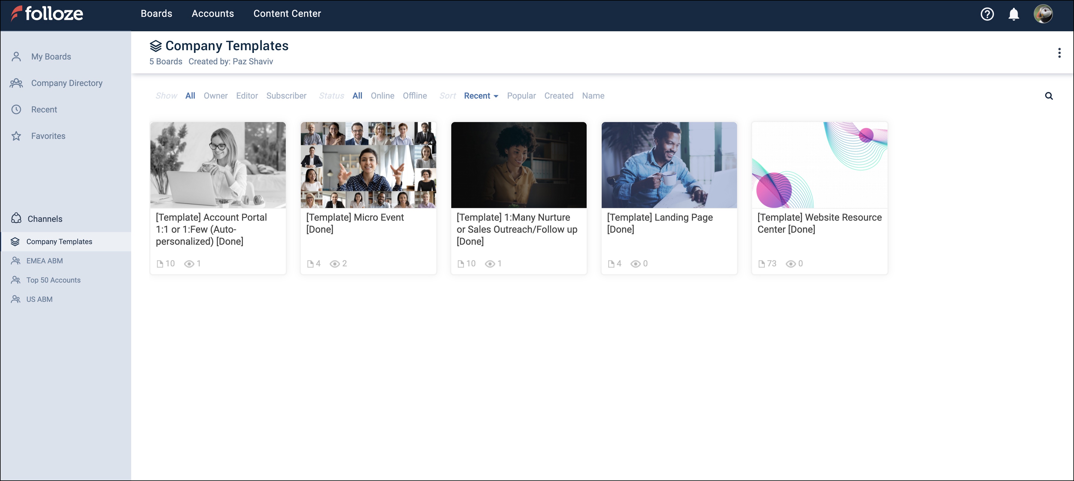
Task: Sort boards by Name
Action: (593, 96)
